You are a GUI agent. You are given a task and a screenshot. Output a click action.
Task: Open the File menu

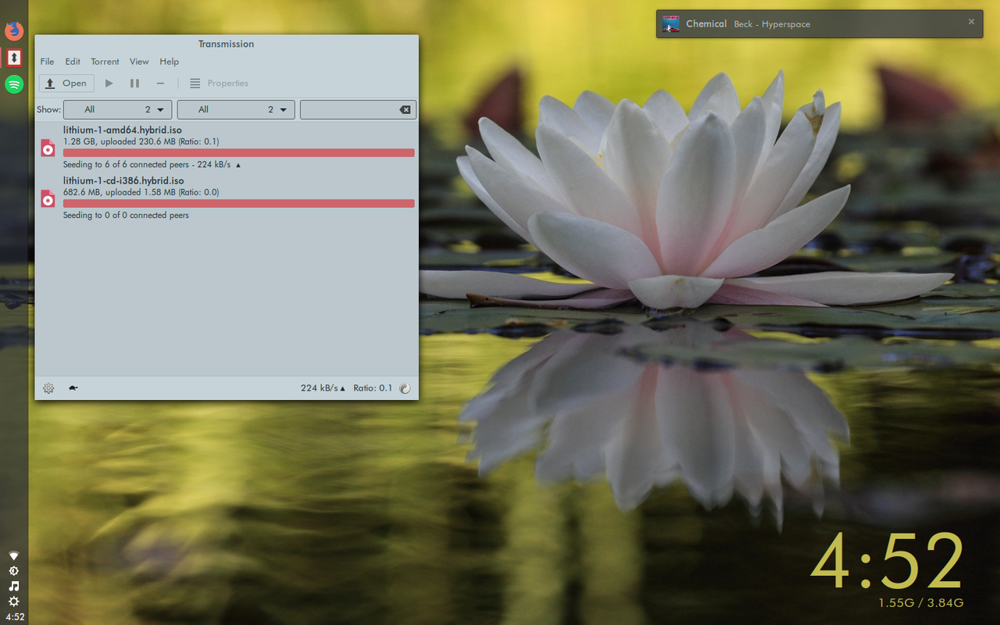coord(47,62)
